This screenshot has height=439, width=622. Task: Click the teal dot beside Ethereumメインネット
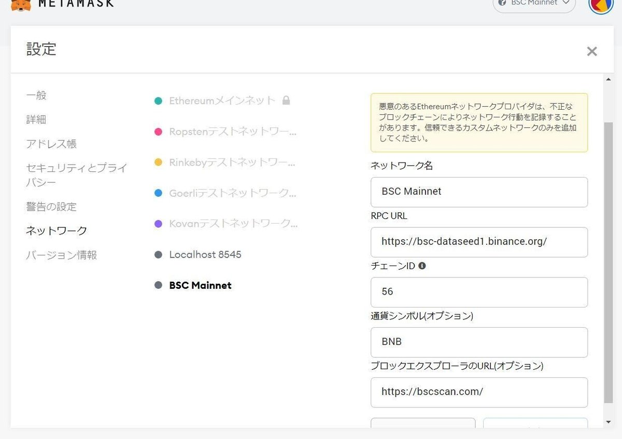coord(158,101)
